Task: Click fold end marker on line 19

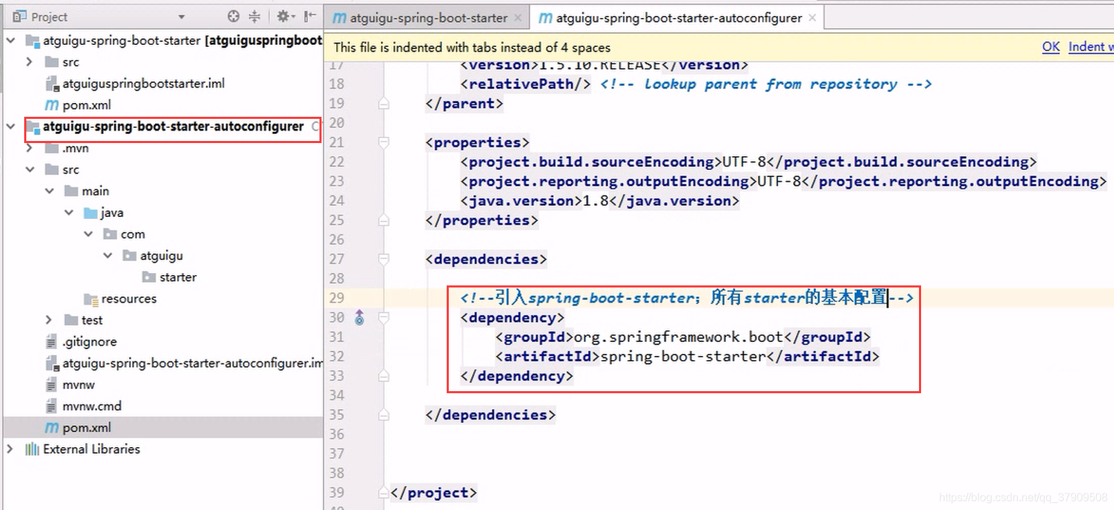Action: (x=384, y=104)
